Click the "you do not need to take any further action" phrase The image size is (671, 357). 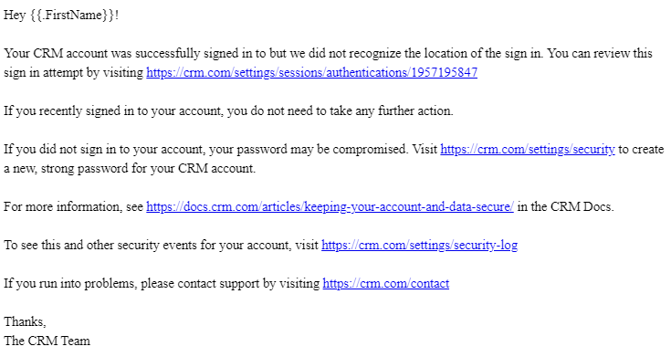point(340,110)
